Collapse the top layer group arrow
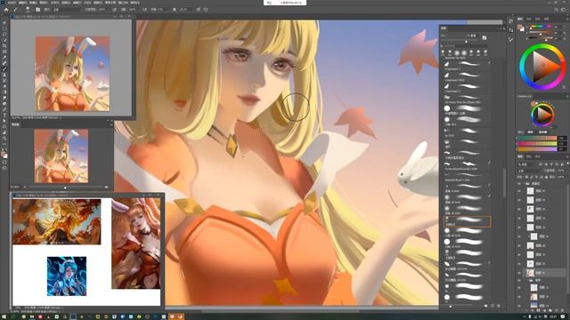The width and height of the screenshot is (570, 320). (x=524, y=184)
